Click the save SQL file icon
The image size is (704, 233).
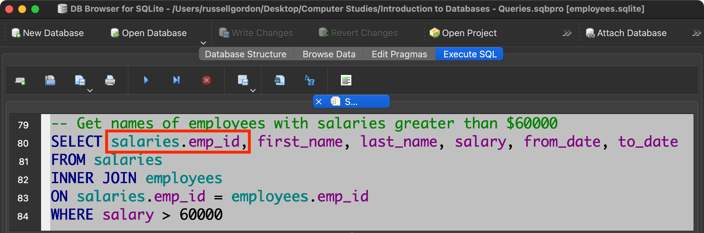click(80, 80)
